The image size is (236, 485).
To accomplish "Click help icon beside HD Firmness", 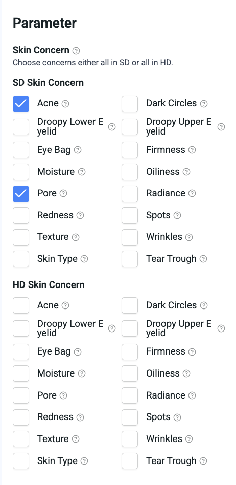I will point(192,351).
